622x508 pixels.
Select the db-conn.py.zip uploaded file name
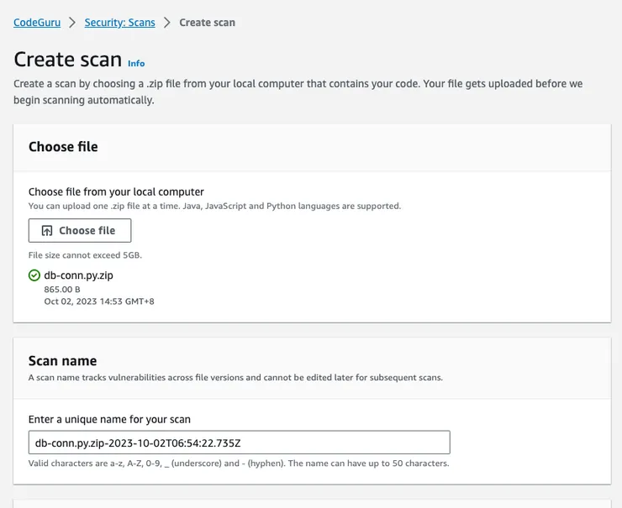tap(79, 275)
